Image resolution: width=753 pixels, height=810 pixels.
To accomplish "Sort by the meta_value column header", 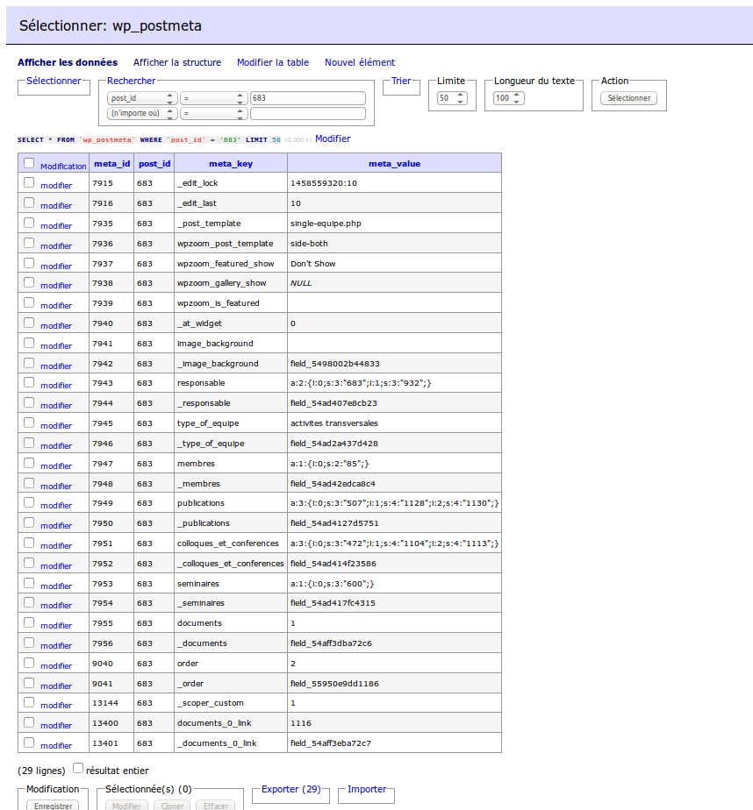I will 395,164.
